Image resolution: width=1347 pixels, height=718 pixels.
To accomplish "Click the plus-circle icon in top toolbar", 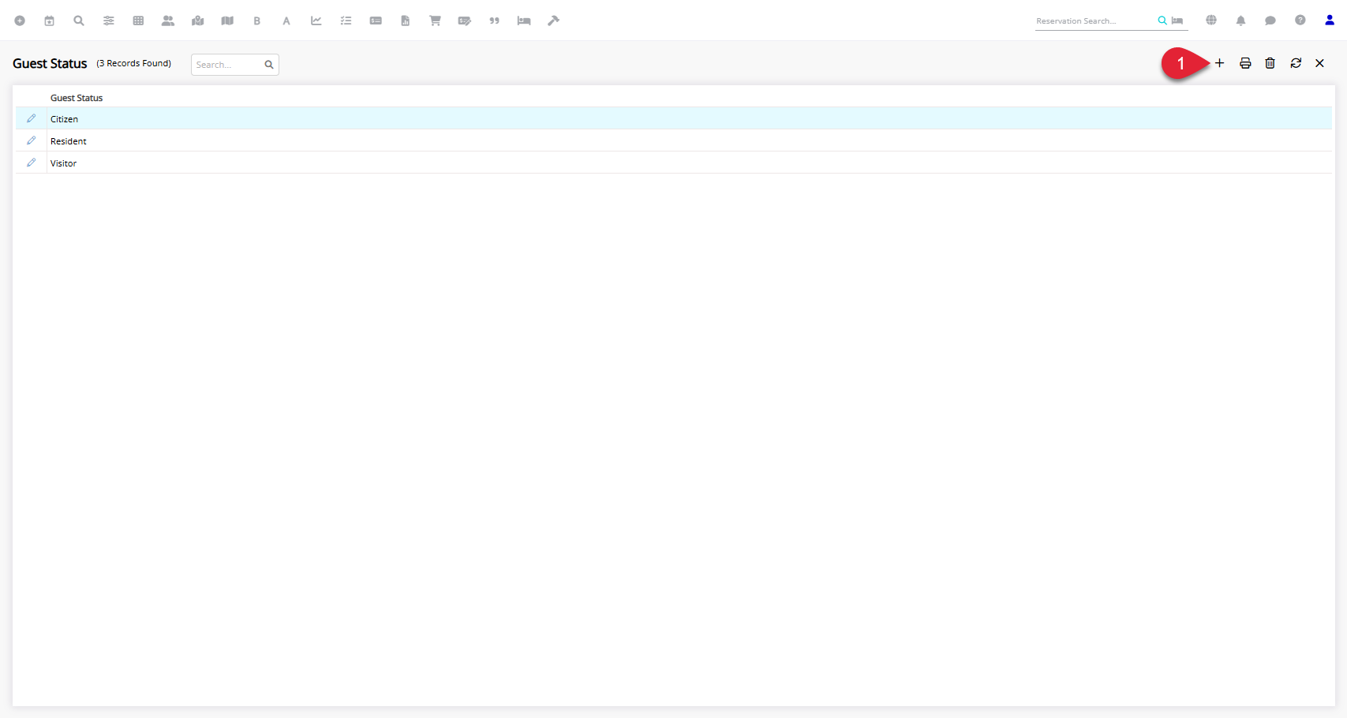I will (20, 21).
